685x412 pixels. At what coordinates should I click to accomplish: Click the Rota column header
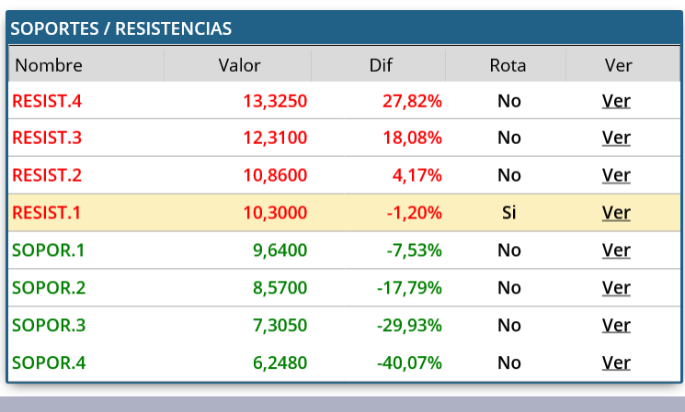(x=508, y=65)
